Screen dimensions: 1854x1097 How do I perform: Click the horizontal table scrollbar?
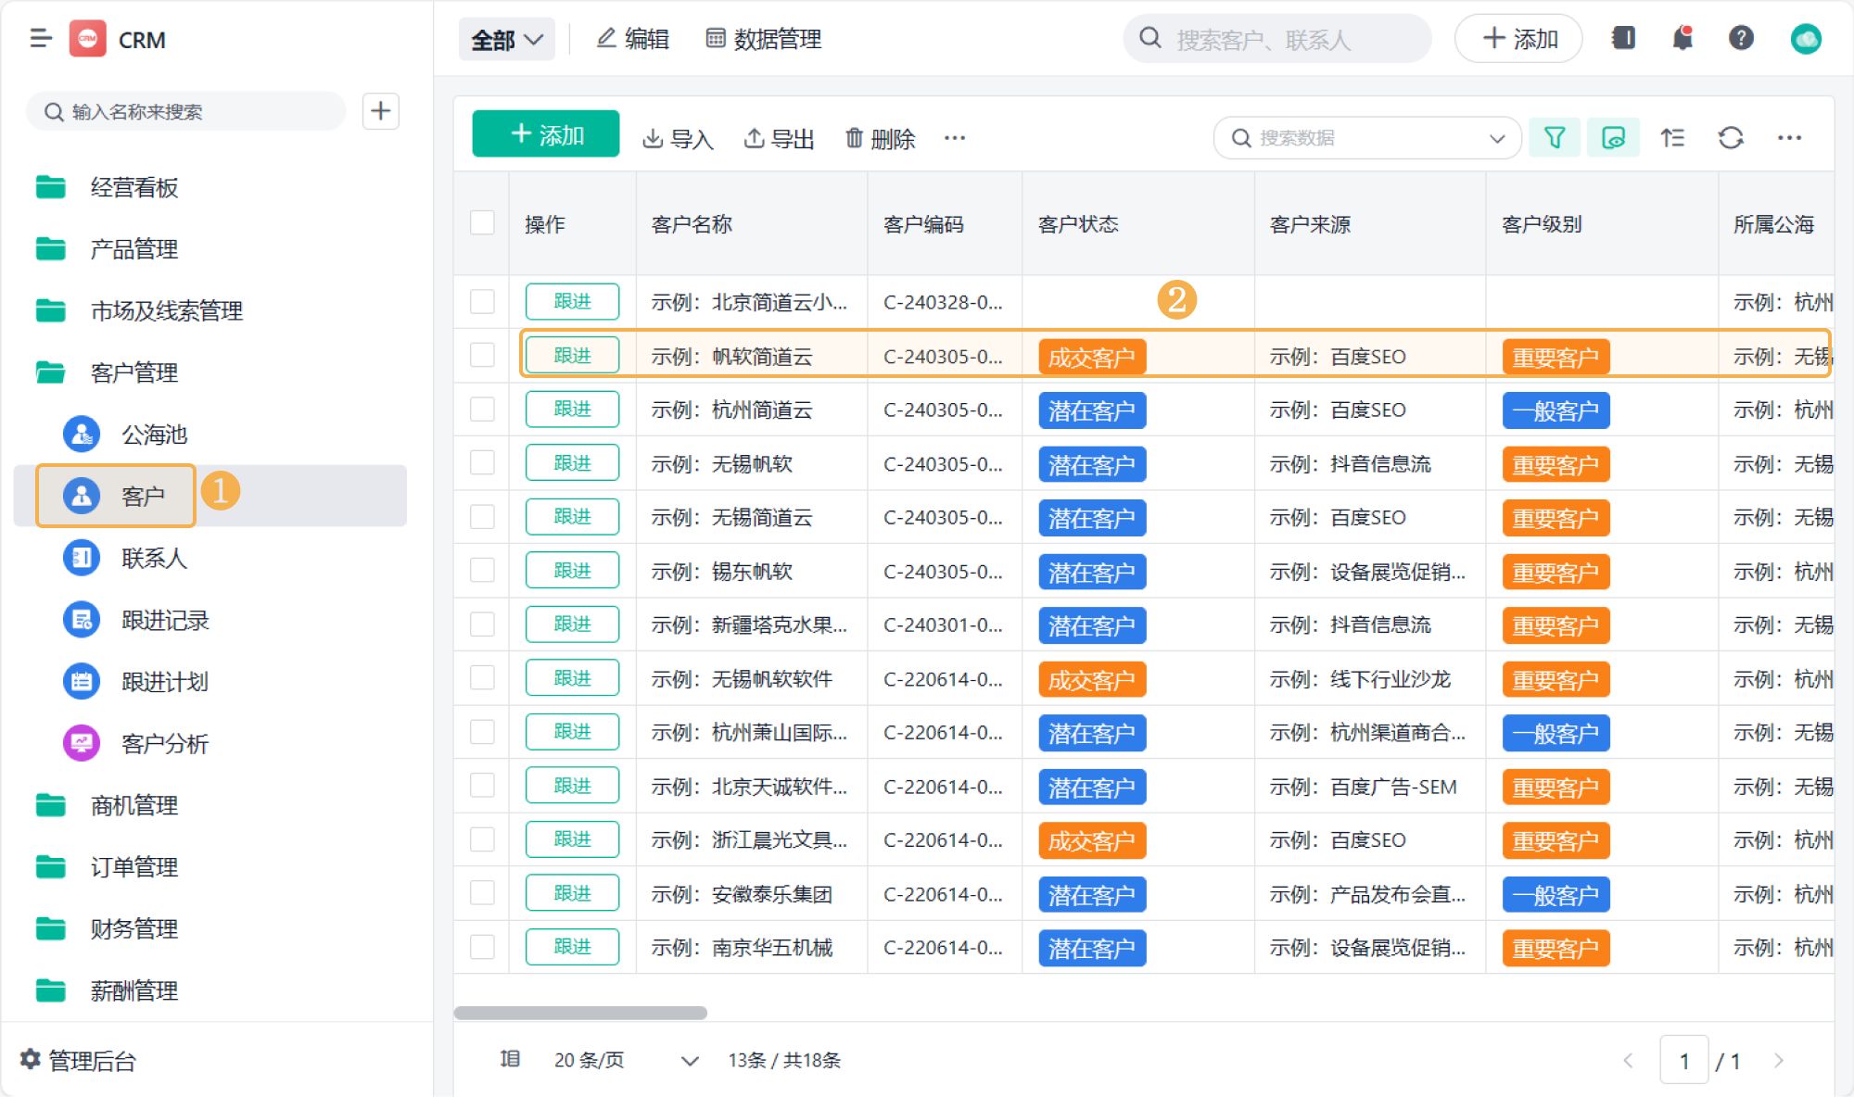click(x=580, y=1013)
